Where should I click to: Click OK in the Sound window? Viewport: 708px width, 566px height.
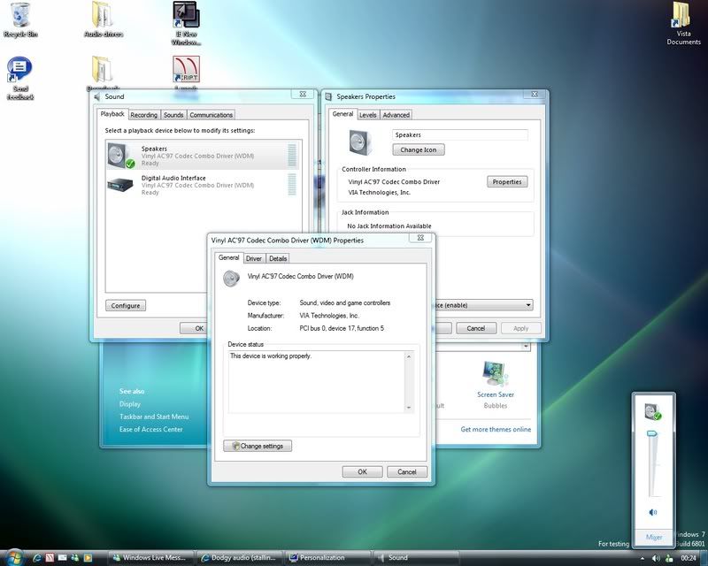pos(194,328)
